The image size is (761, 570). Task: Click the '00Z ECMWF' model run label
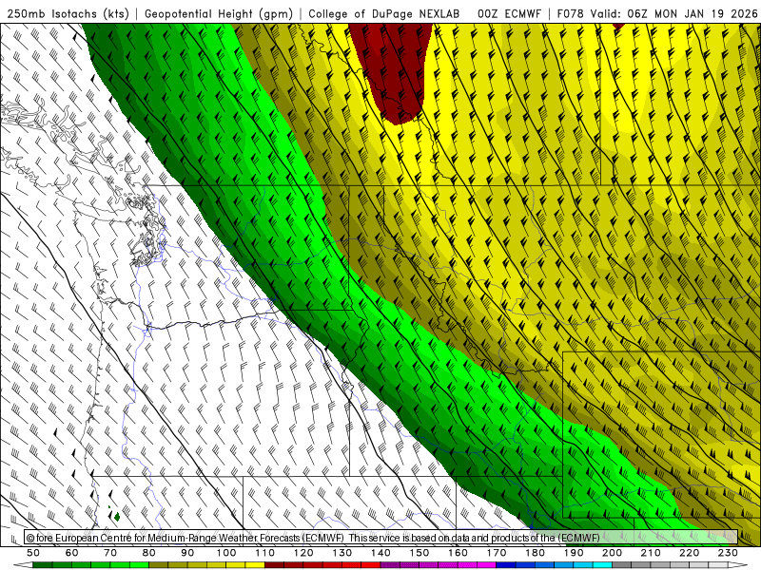pos(509,14)
